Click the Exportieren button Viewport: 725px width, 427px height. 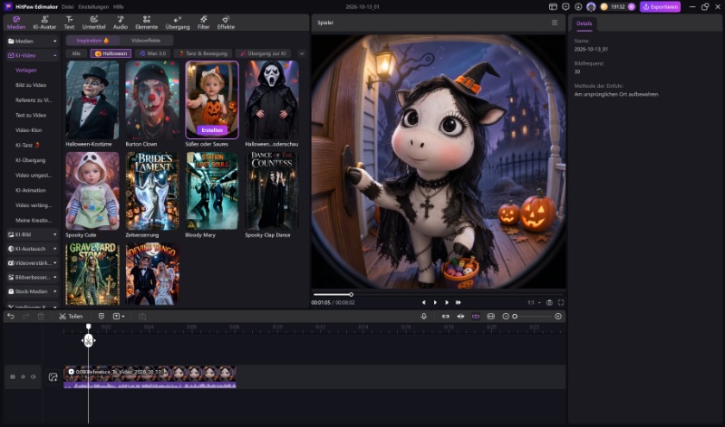[660, 7]
